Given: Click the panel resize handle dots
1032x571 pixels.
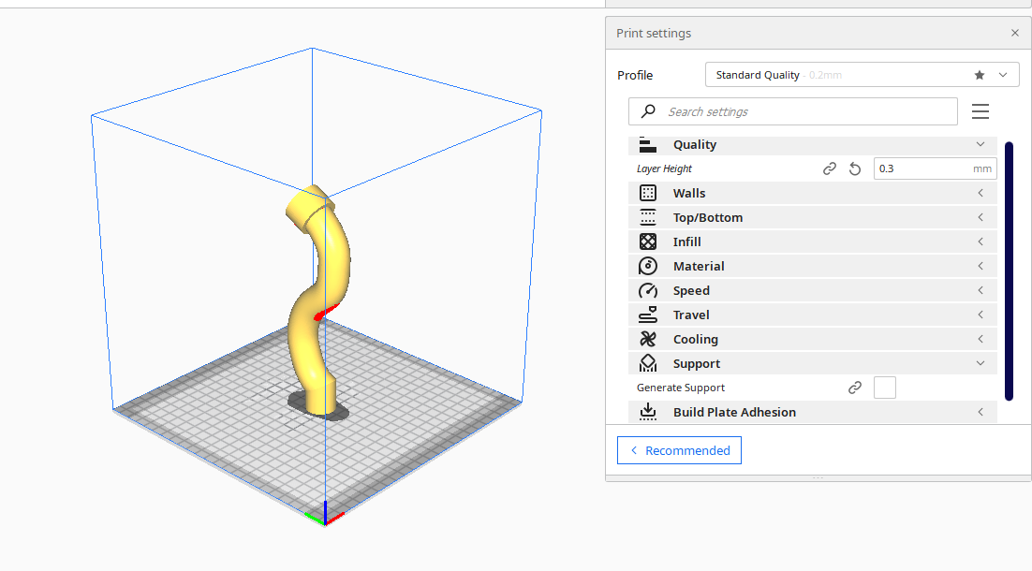Looking at the screenshot, I should click(x=818, y=478).
